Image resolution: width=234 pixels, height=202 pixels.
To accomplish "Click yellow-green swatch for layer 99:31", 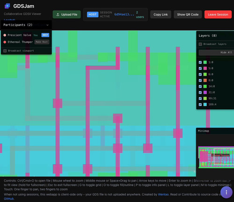I will 205,98.
